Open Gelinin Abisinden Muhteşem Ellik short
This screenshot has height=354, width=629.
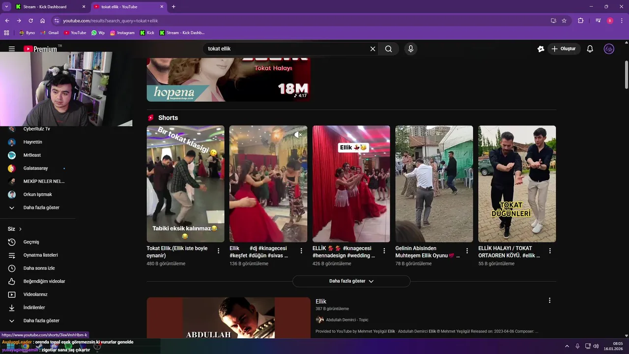[x=434, y=184]
